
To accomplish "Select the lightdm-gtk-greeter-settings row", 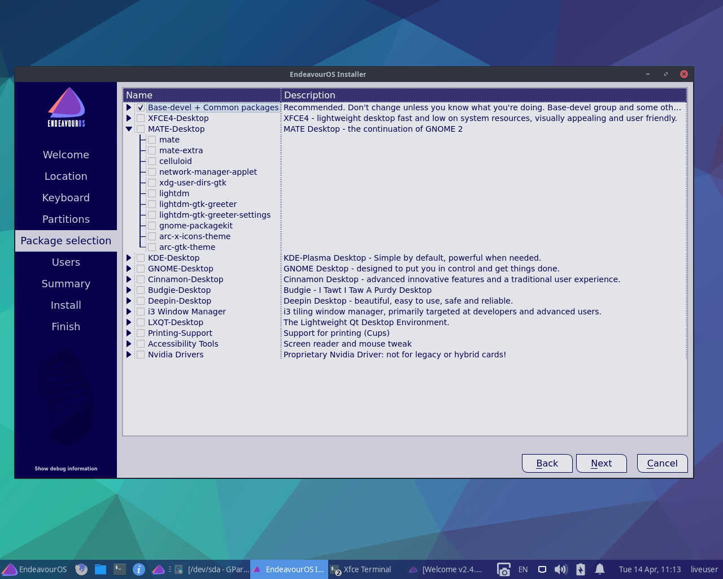I will (215, 215).
